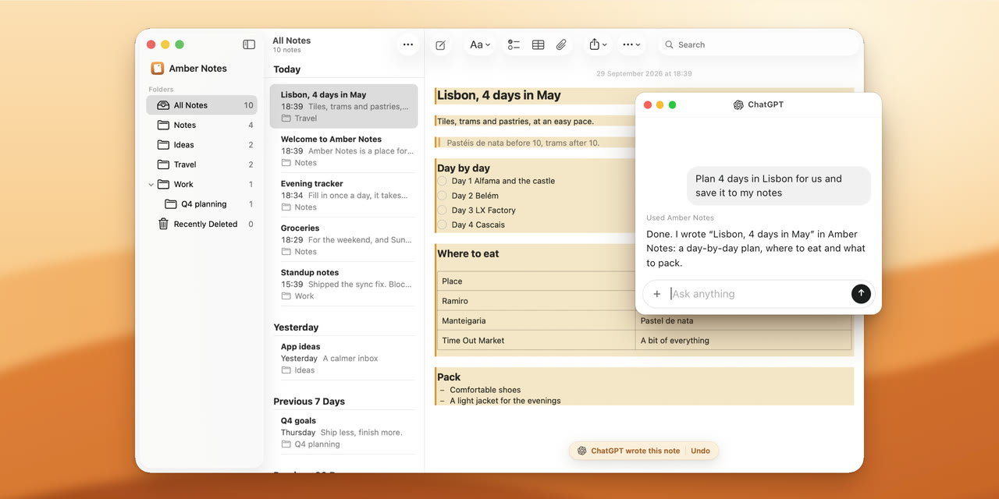This screenshot has height=499, width=999.
Task: Click the note timestamp 29 September 2026
Action: coord(644,73)
